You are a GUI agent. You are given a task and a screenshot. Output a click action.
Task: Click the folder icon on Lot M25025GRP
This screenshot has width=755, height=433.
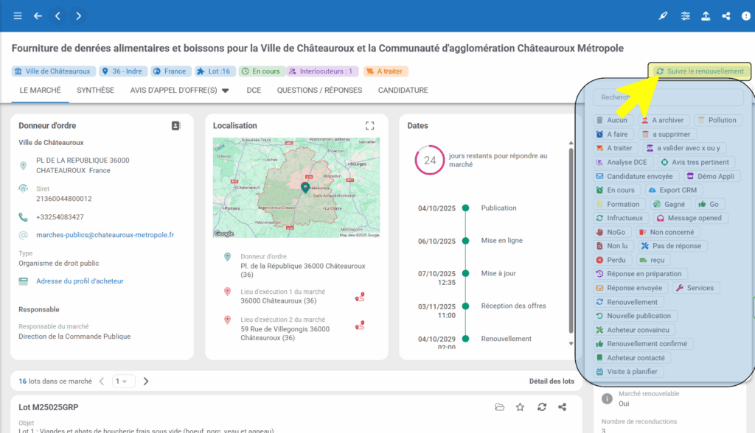click(x=499, y=407)
